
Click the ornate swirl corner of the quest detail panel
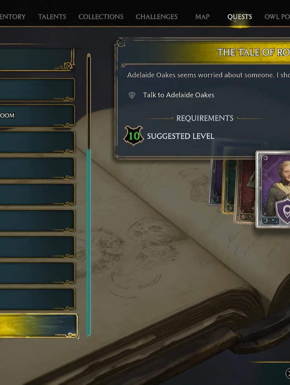120,43
